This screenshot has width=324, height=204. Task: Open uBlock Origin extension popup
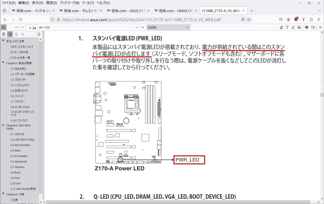[x=296, y=19]
